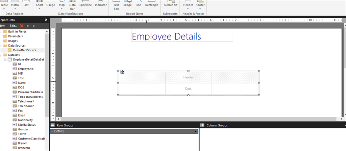Screen dimensions: 346x151
Task: Select the Telephone2 field icon
Action: (15, 106)
